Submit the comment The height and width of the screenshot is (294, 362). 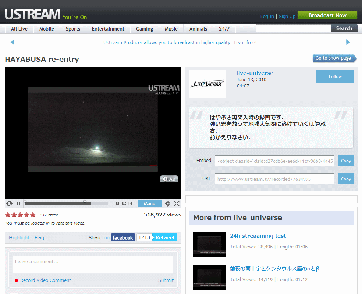(166, 280)
